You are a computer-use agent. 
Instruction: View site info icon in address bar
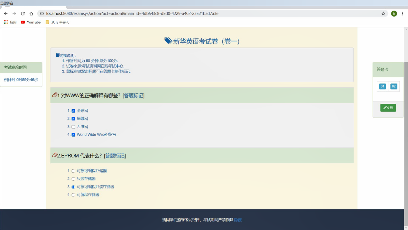42,14
